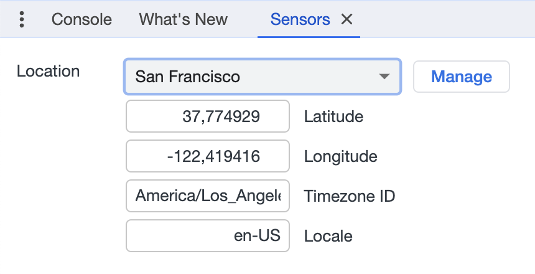
Task: Click empty tab bar space right of Sensors
Action: point(448,20)
